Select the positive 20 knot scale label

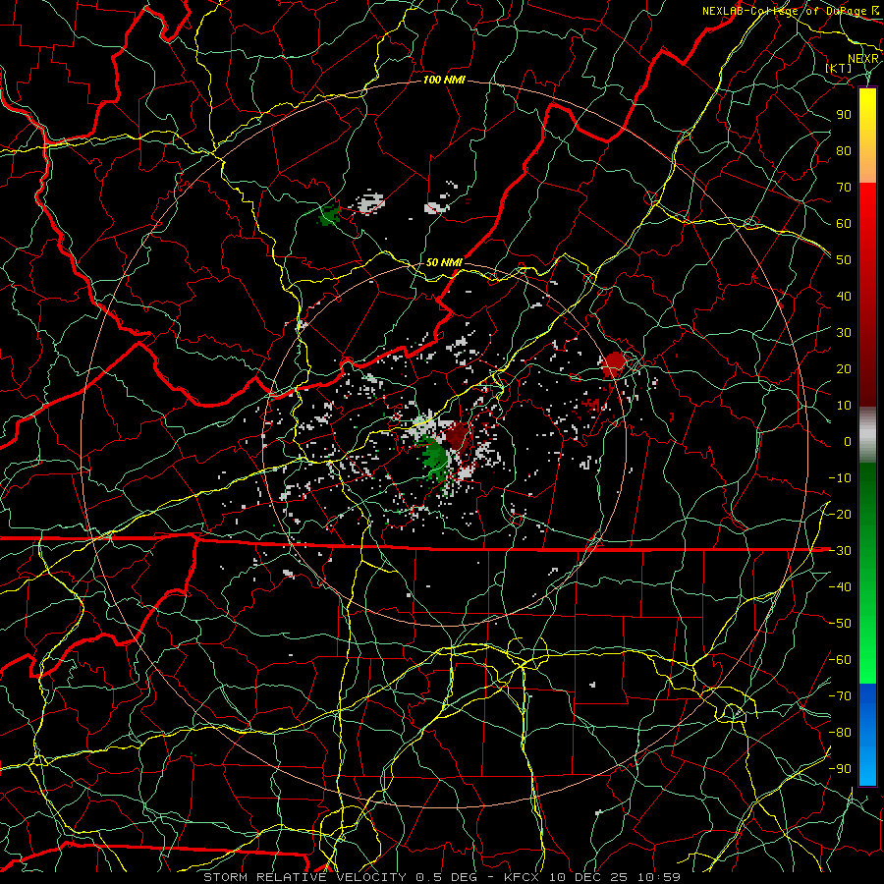[844, 368]
